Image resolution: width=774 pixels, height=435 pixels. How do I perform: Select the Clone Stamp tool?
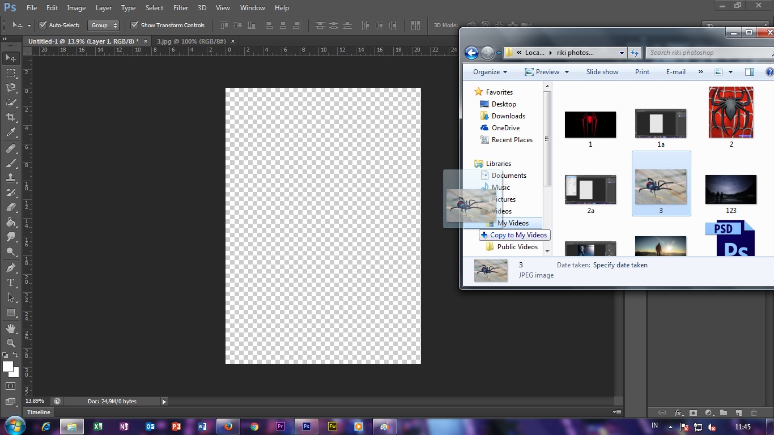click(10, 177)
